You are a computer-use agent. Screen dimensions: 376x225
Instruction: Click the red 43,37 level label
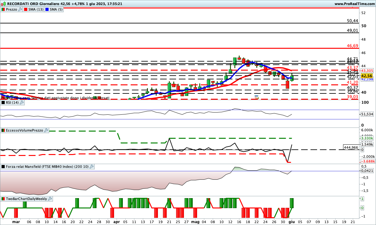352,68
